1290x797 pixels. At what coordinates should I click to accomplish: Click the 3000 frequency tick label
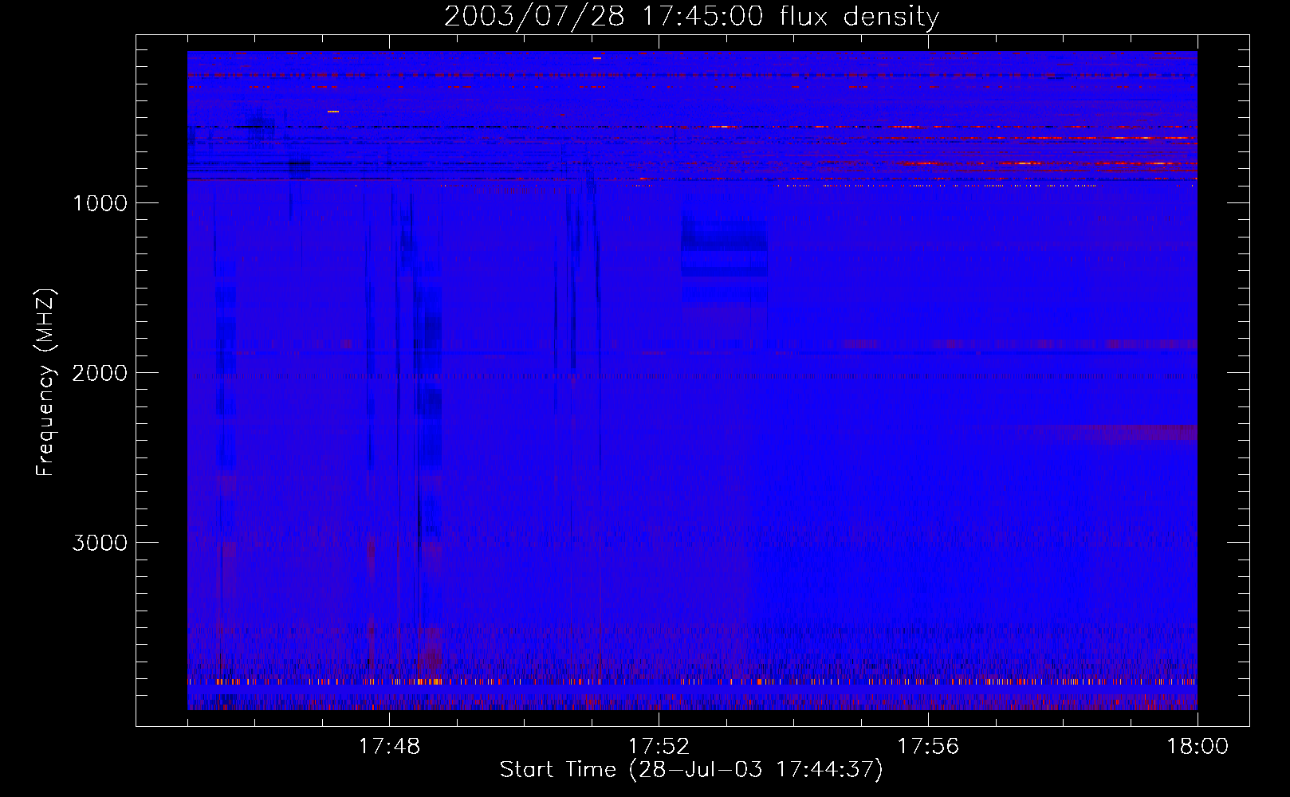click(x=100, y=543)
